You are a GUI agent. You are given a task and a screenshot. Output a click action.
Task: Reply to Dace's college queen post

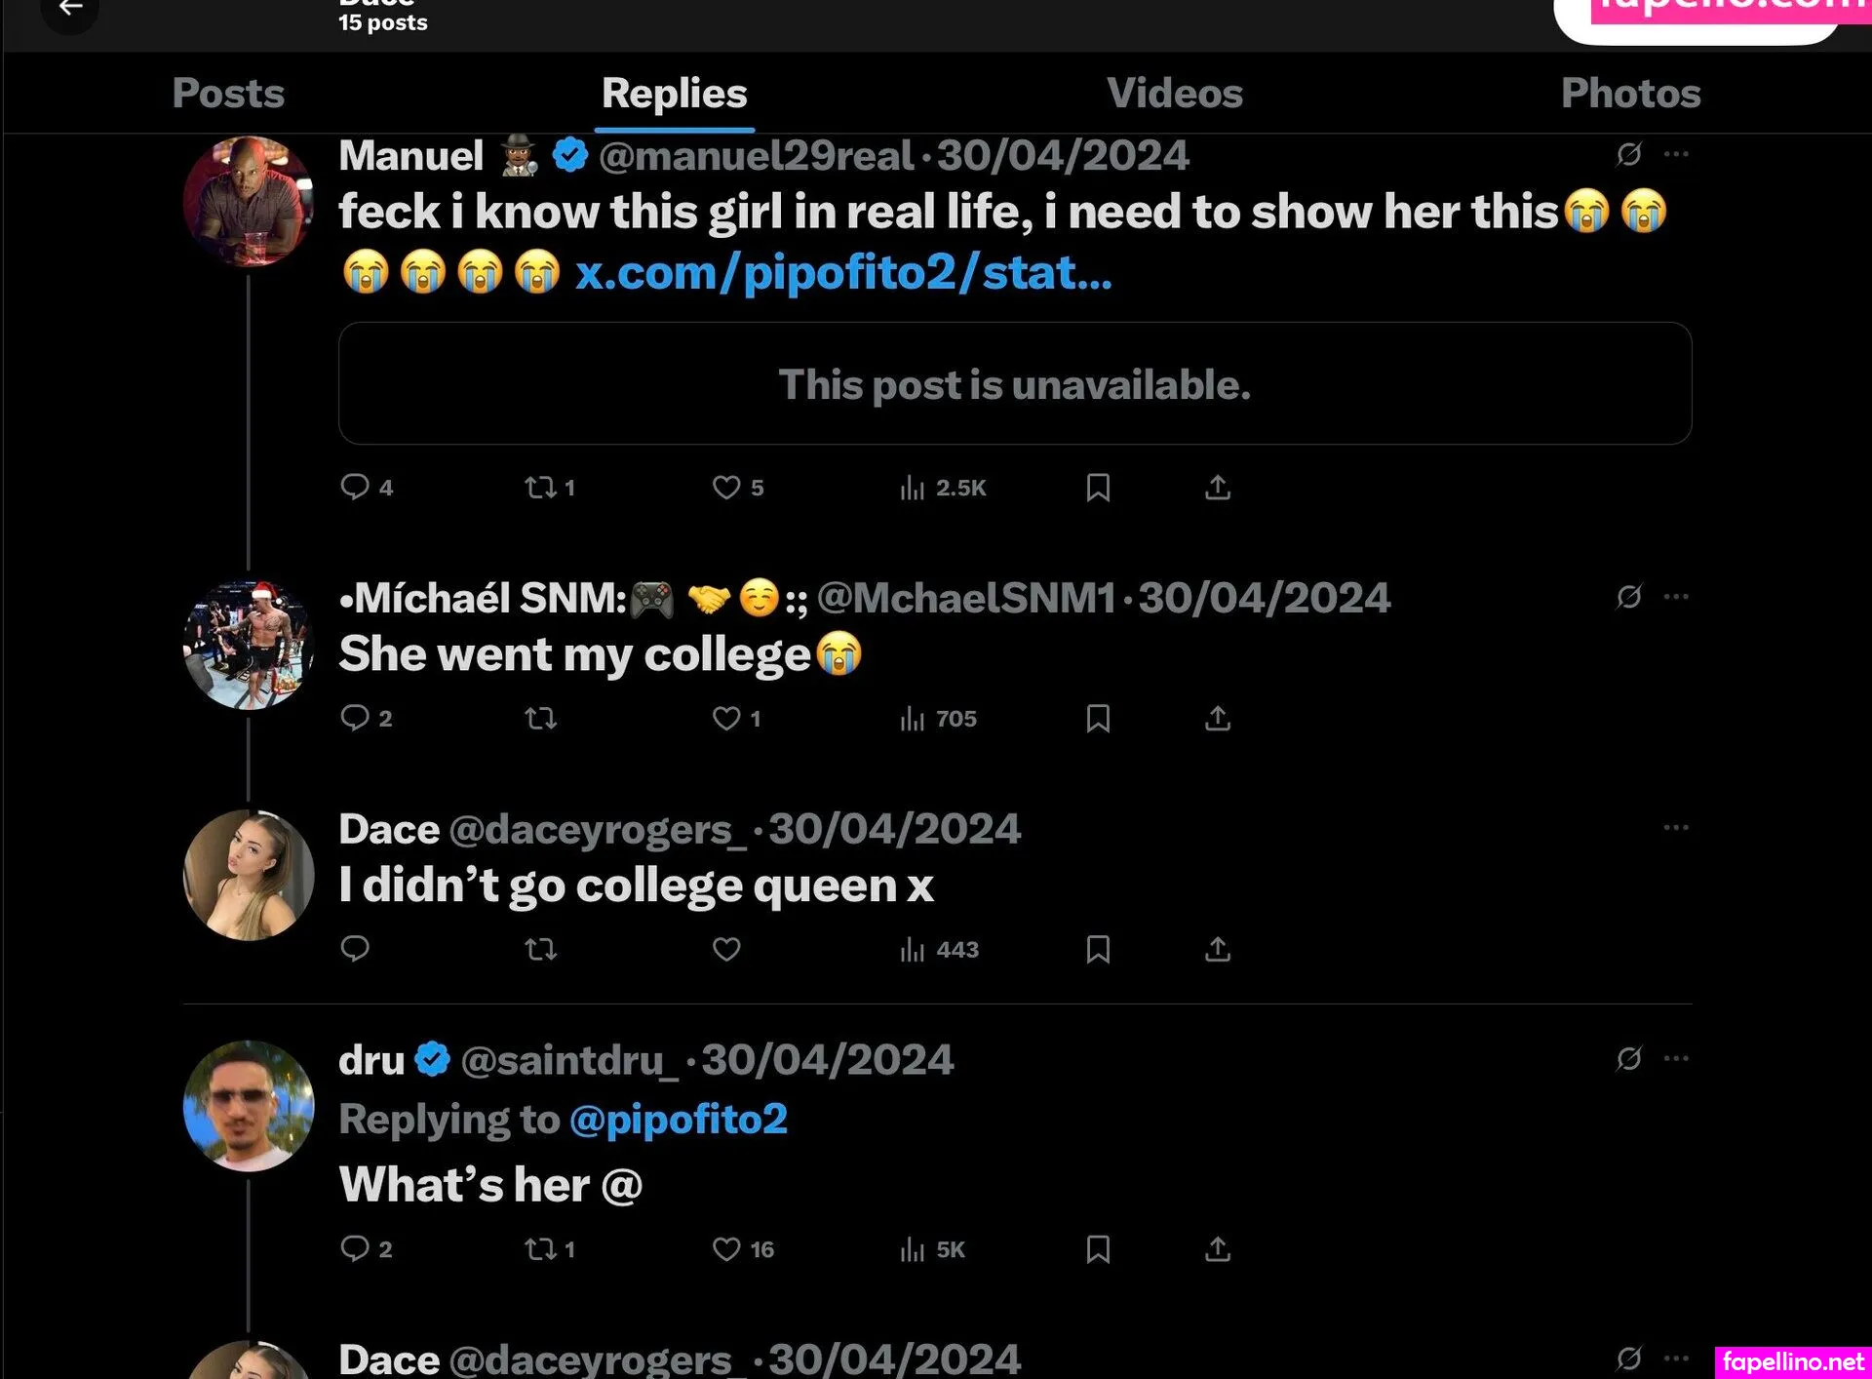pos(355,949)
